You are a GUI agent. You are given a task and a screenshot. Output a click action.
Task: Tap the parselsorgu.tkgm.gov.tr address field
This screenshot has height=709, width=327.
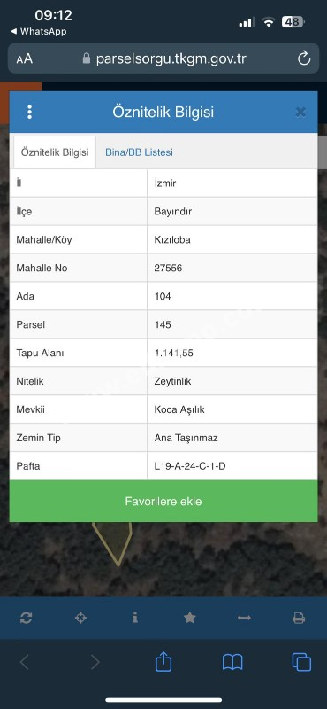pyautogui.click(x=163, y=58)
